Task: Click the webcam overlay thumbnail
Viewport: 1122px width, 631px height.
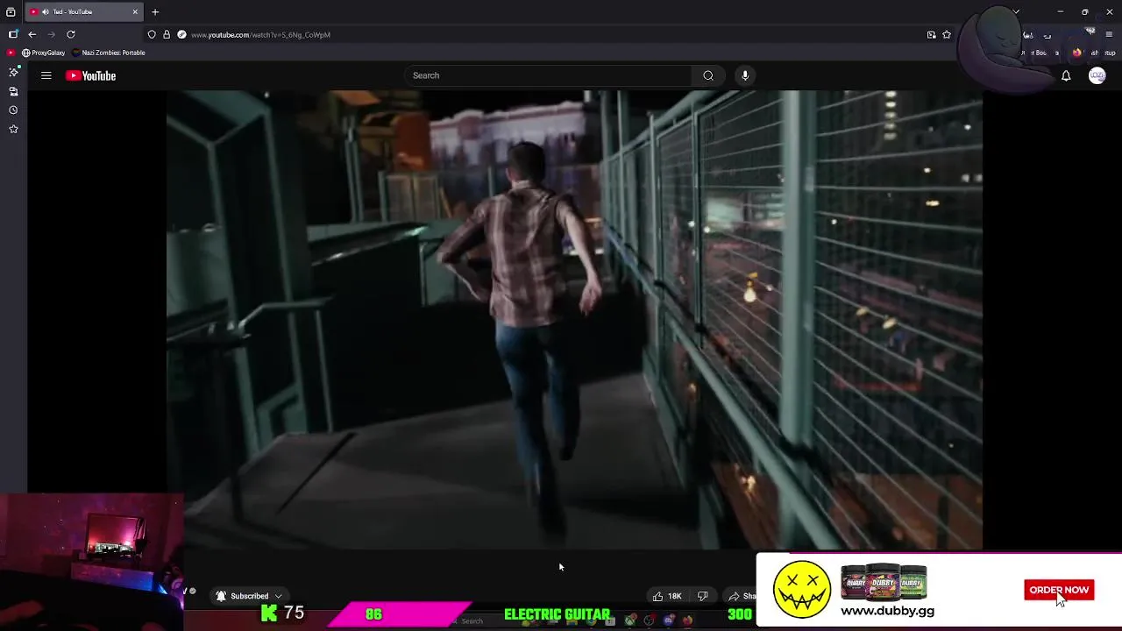Action: [92, 562]
